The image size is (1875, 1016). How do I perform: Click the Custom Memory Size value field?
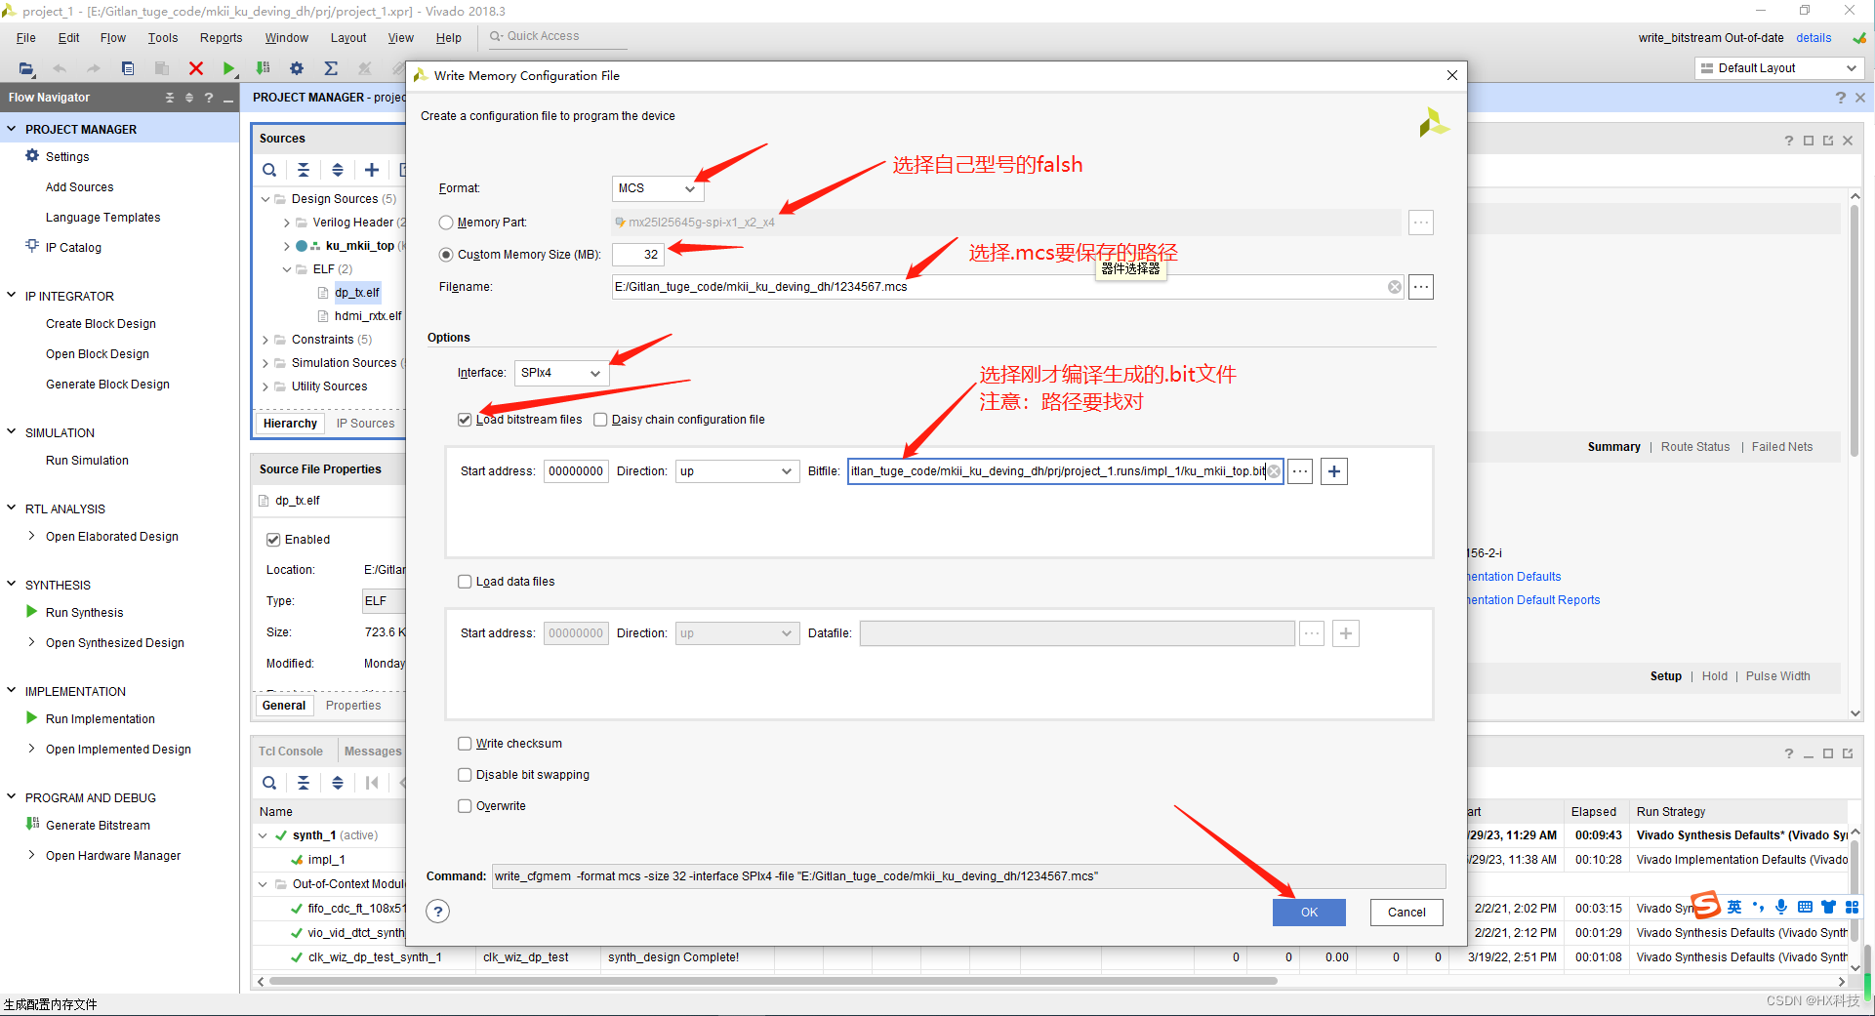coord(638,255)
